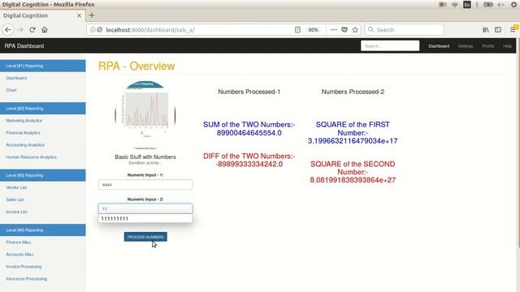Viewport: 520px width, 292px height.
Task: Open the battery status indicator
Action: pyautogui.click(x=487, y=5)
